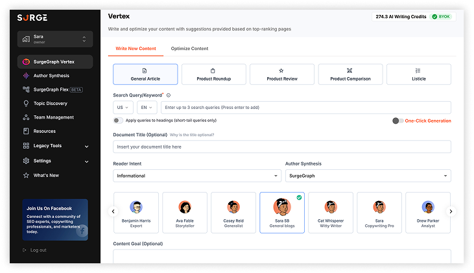Open the Reader Intent dropdown
474x273 pixels.
pyautogui.click(x=197, y=176)
